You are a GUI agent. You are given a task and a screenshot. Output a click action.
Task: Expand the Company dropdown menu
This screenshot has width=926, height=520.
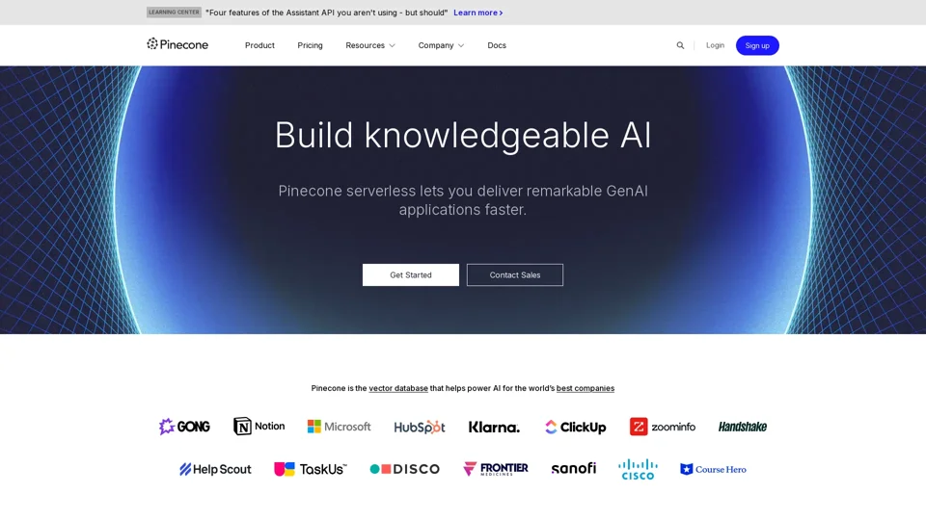coord(441,45)
